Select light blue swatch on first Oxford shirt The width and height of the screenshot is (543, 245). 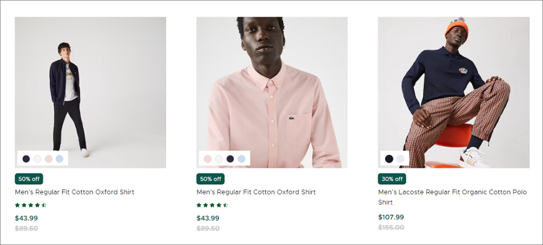[59, 159]
